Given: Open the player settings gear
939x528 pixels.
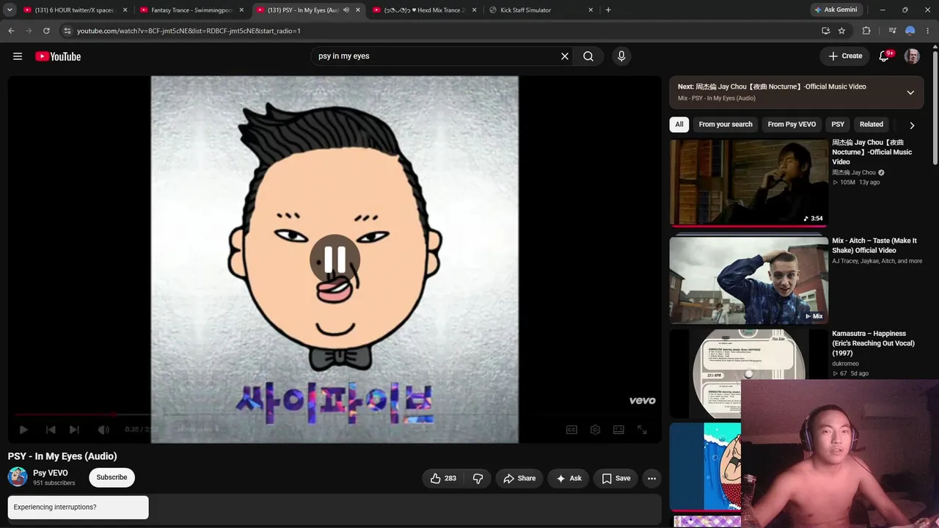Looking at the screenshot, I should click(x=595, y=430).
